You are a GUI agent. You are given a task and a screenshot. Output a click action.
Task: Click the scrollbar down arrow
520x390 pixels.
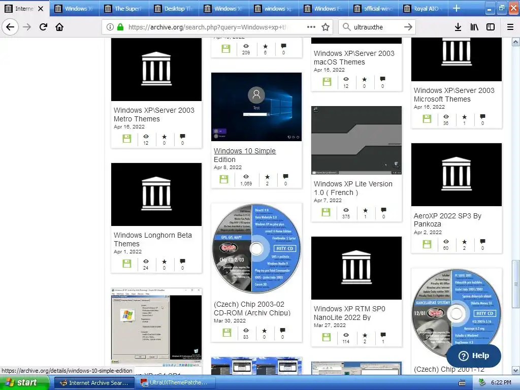click(515, 370)
